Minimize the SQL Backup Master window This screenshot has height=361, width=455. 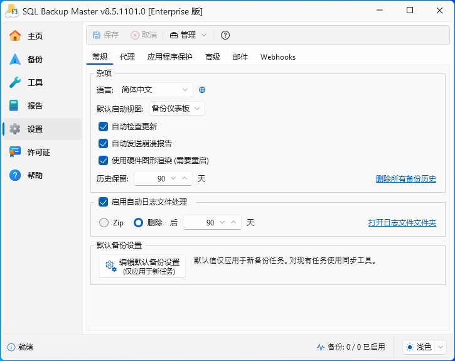coord(380,11)
